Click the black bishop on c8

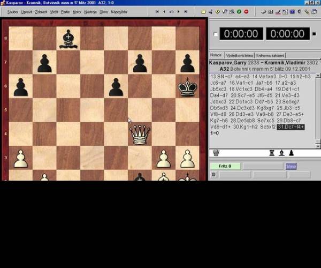(x=68, y=39)
